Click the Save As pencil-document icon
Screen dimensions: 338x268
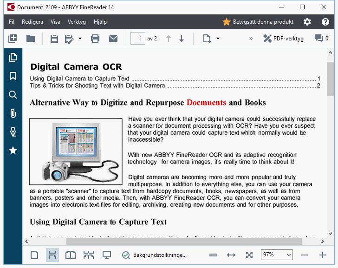tap(69, 39)
